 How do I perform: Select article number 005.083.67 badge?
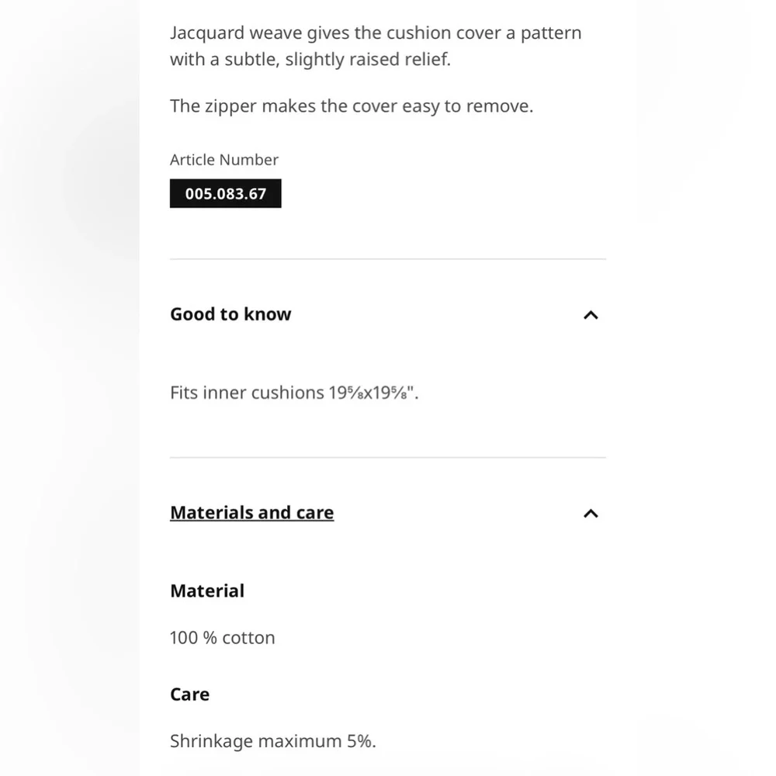[x=226, y=193]
